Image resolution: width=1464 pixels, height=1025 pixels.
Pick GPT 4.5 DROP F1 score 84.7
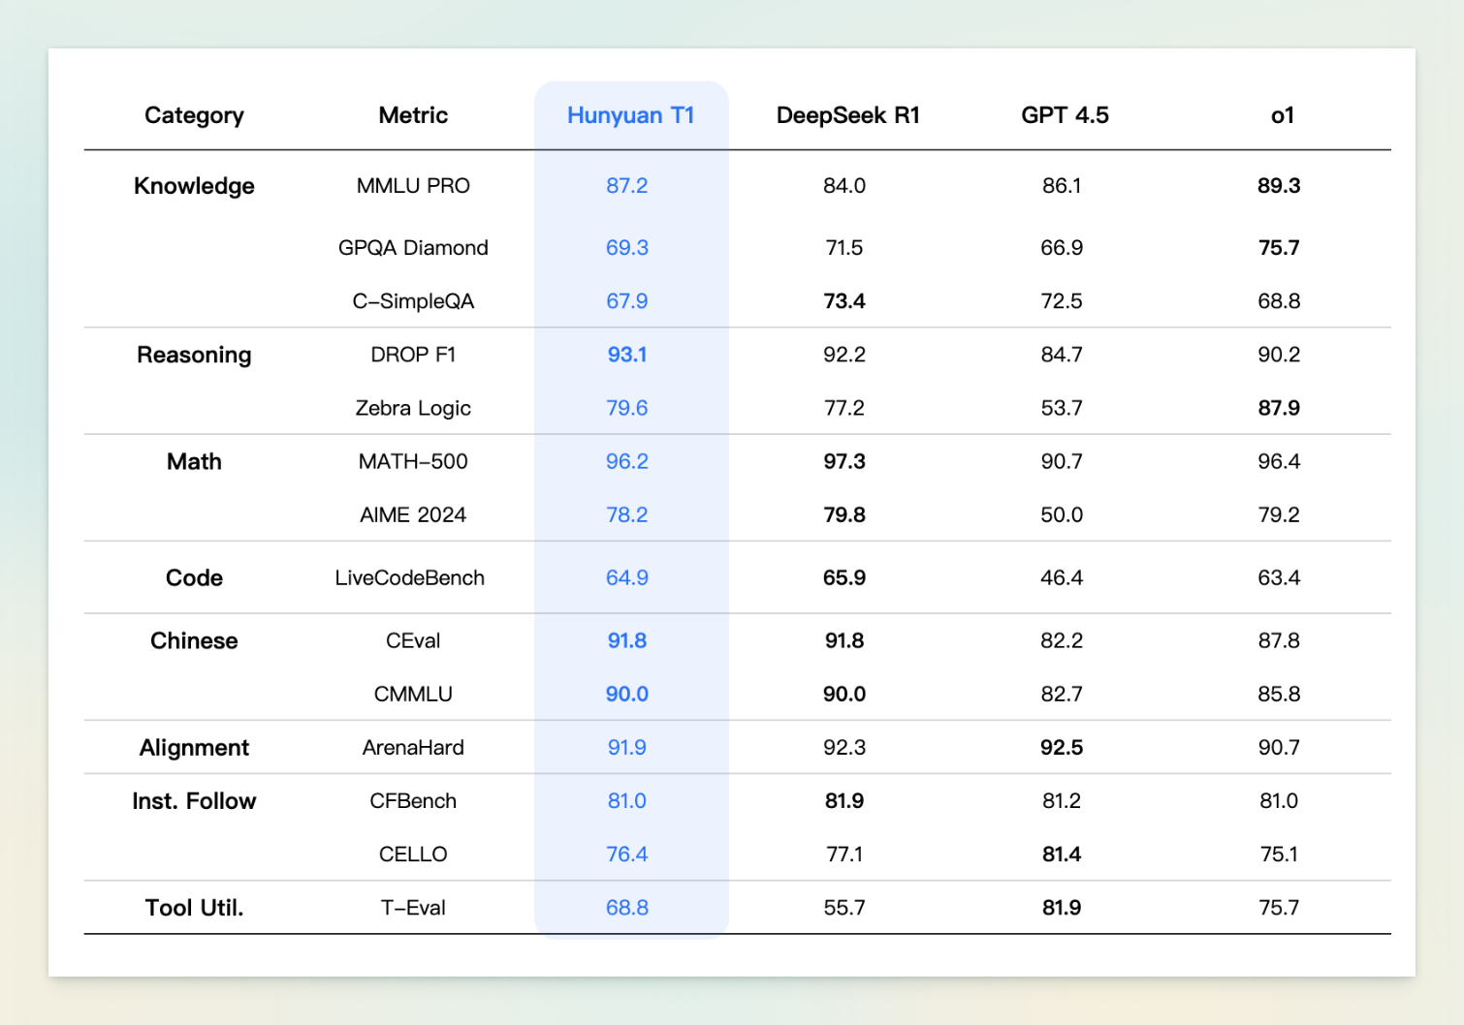pos(1062,355)
